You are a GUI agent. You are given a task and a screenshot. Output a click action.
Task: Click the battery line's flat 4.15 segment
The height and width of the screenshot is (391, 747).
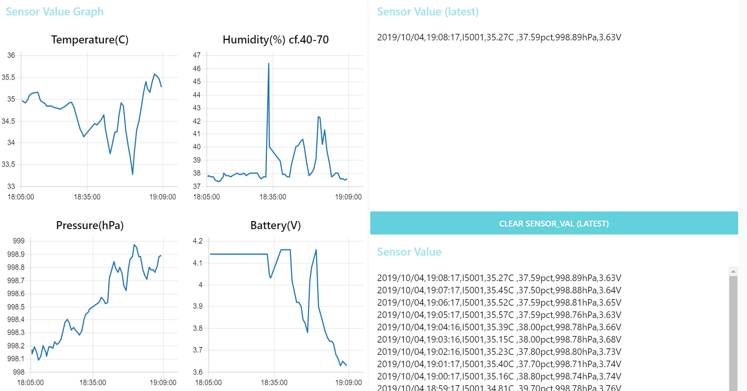click(x=238, y=254)
